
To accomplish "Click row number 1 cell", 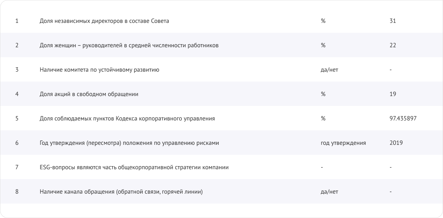I will (x=17, y=21).
